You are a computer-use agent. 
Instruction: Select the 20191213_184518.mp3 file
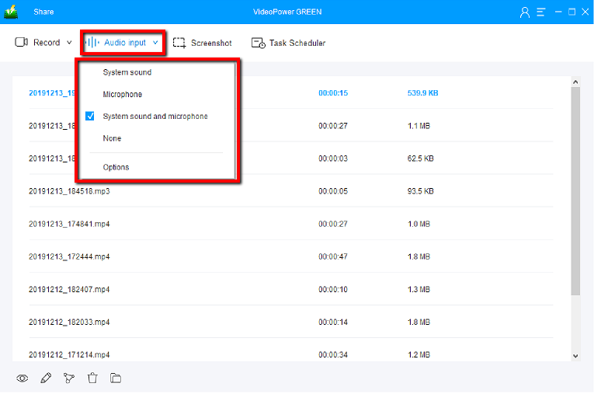pos(69,190)
